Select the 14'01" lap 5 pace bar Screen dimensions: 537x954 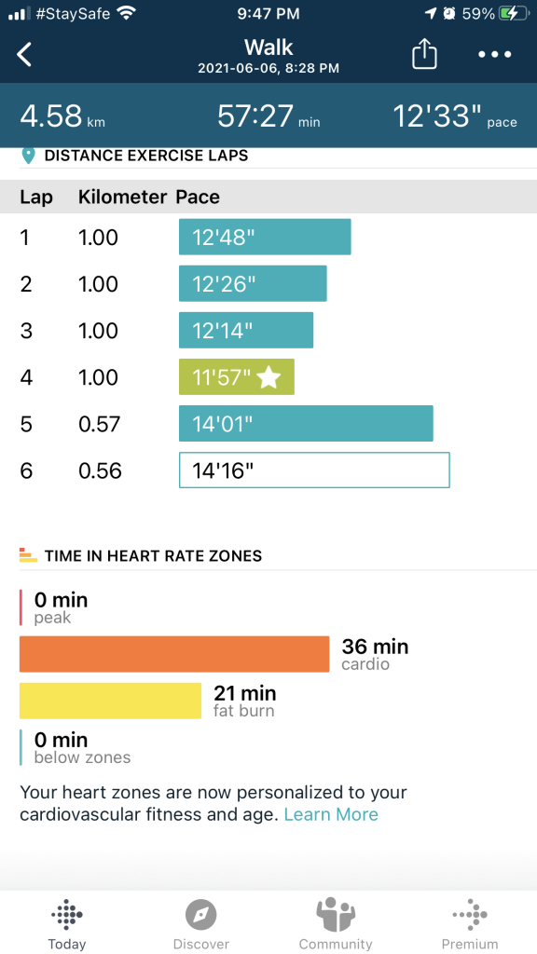[306, 424]
